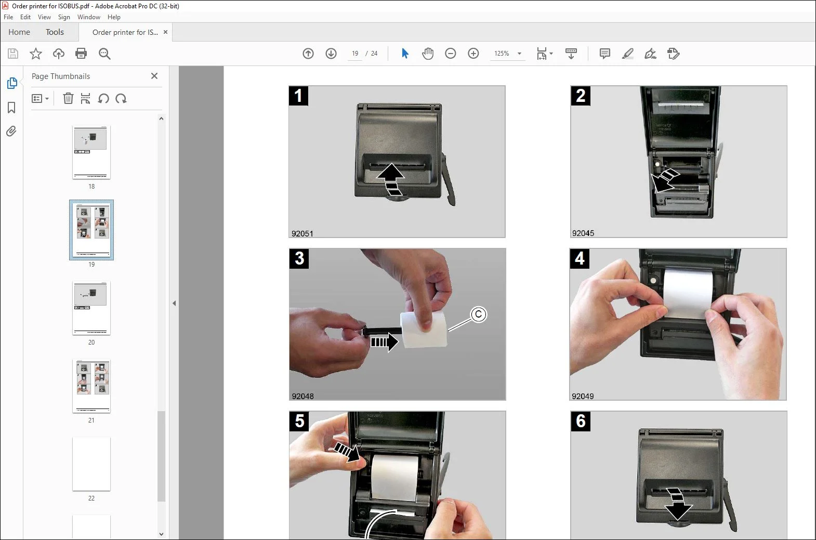Print the document with printer icon
The image size is (816, 540).
81,54
